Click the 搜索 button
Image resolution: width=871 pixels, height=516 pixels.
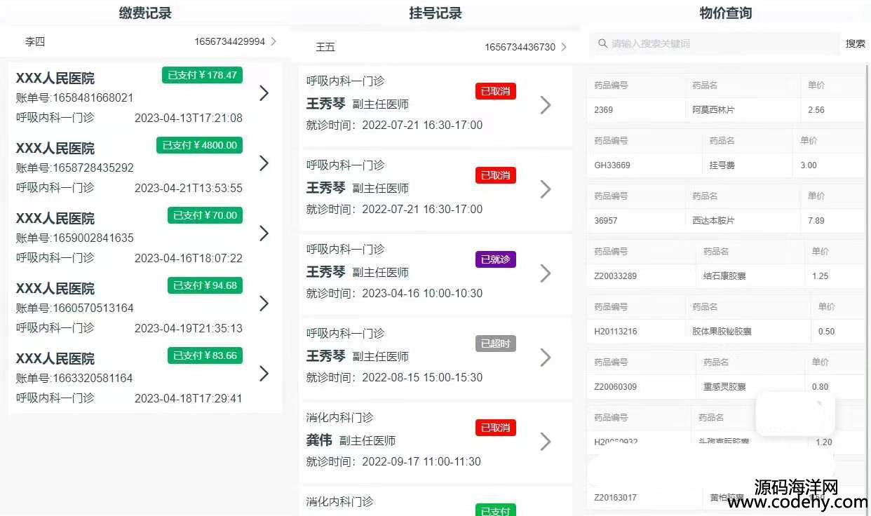point(855,43)
